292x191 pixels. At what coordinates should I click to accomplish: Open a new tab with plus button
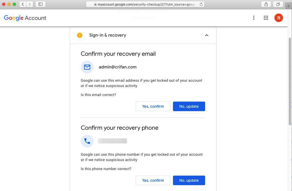[288, 6]
